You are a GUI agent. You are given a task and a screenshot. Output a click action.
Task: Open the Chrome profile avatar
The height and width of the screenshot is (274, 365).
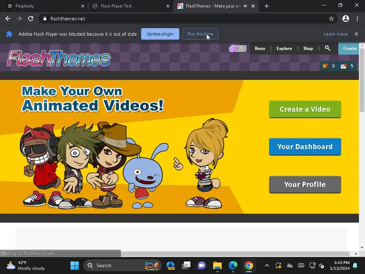click(x=345, y=19)
